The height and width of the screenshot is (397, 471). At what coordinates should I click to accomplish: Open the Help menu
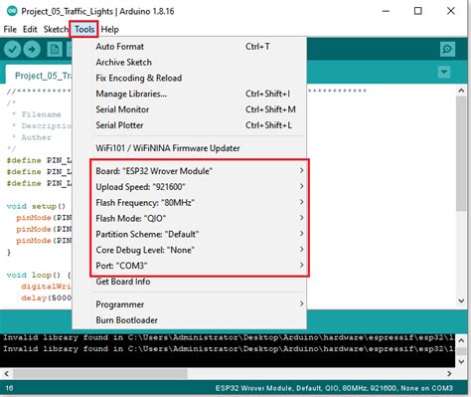point(109,29)
